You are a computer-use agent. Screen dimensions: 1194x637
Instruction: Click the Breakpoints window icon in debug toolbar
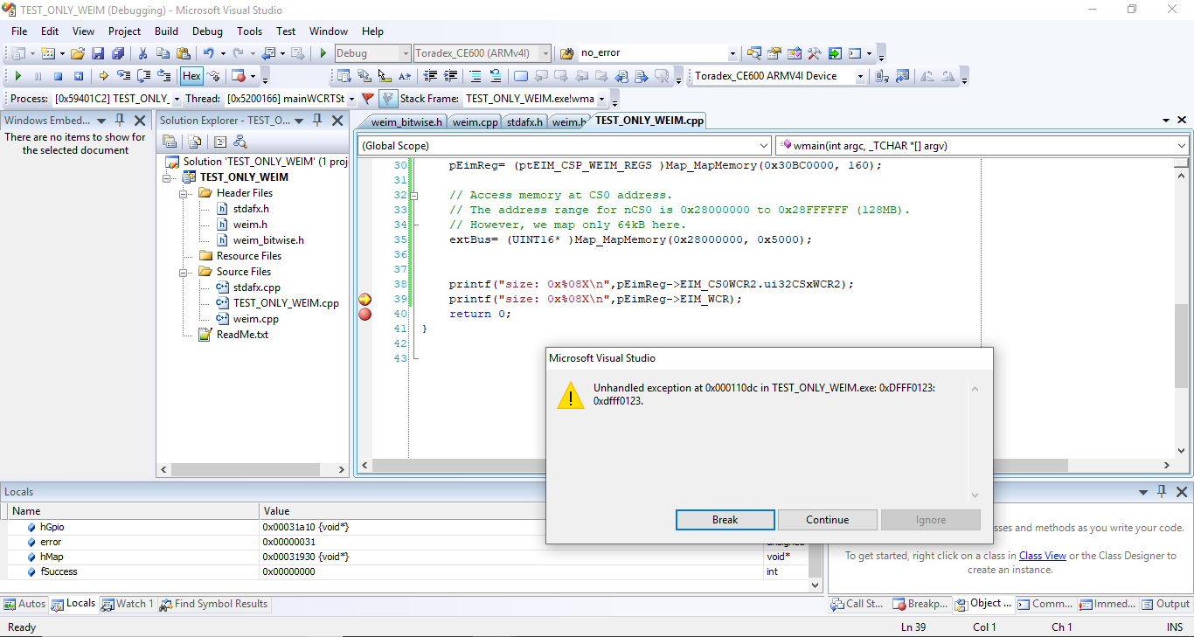[x=240, y=76]
